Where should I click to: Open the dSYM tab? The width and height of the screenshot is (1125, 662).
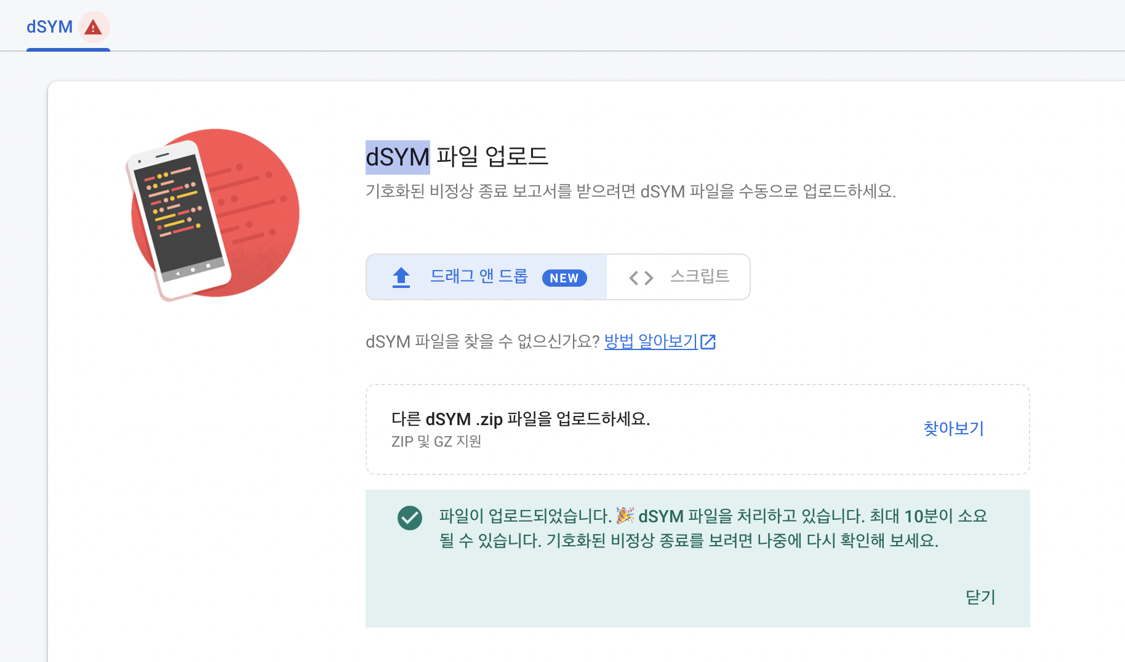pyautogui.click(x=68, y=27)
